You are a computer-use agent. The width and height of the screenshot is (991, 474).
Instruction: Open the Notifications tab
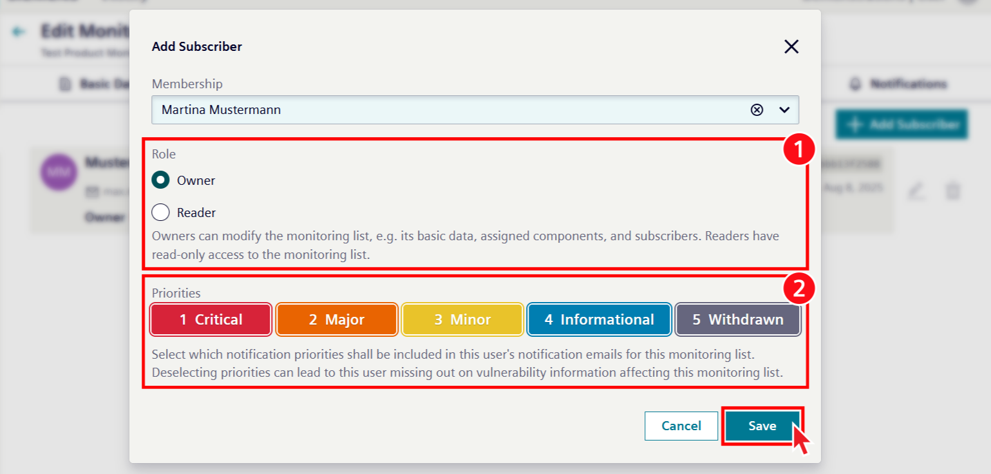tap(900, 84)
